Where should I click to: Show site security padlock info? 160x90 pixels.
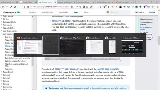[x=28, y=7]
